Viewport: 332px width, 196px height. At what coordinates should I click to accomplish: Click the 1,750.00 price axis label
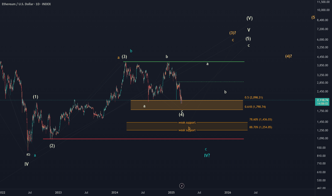tap(322, 111)
